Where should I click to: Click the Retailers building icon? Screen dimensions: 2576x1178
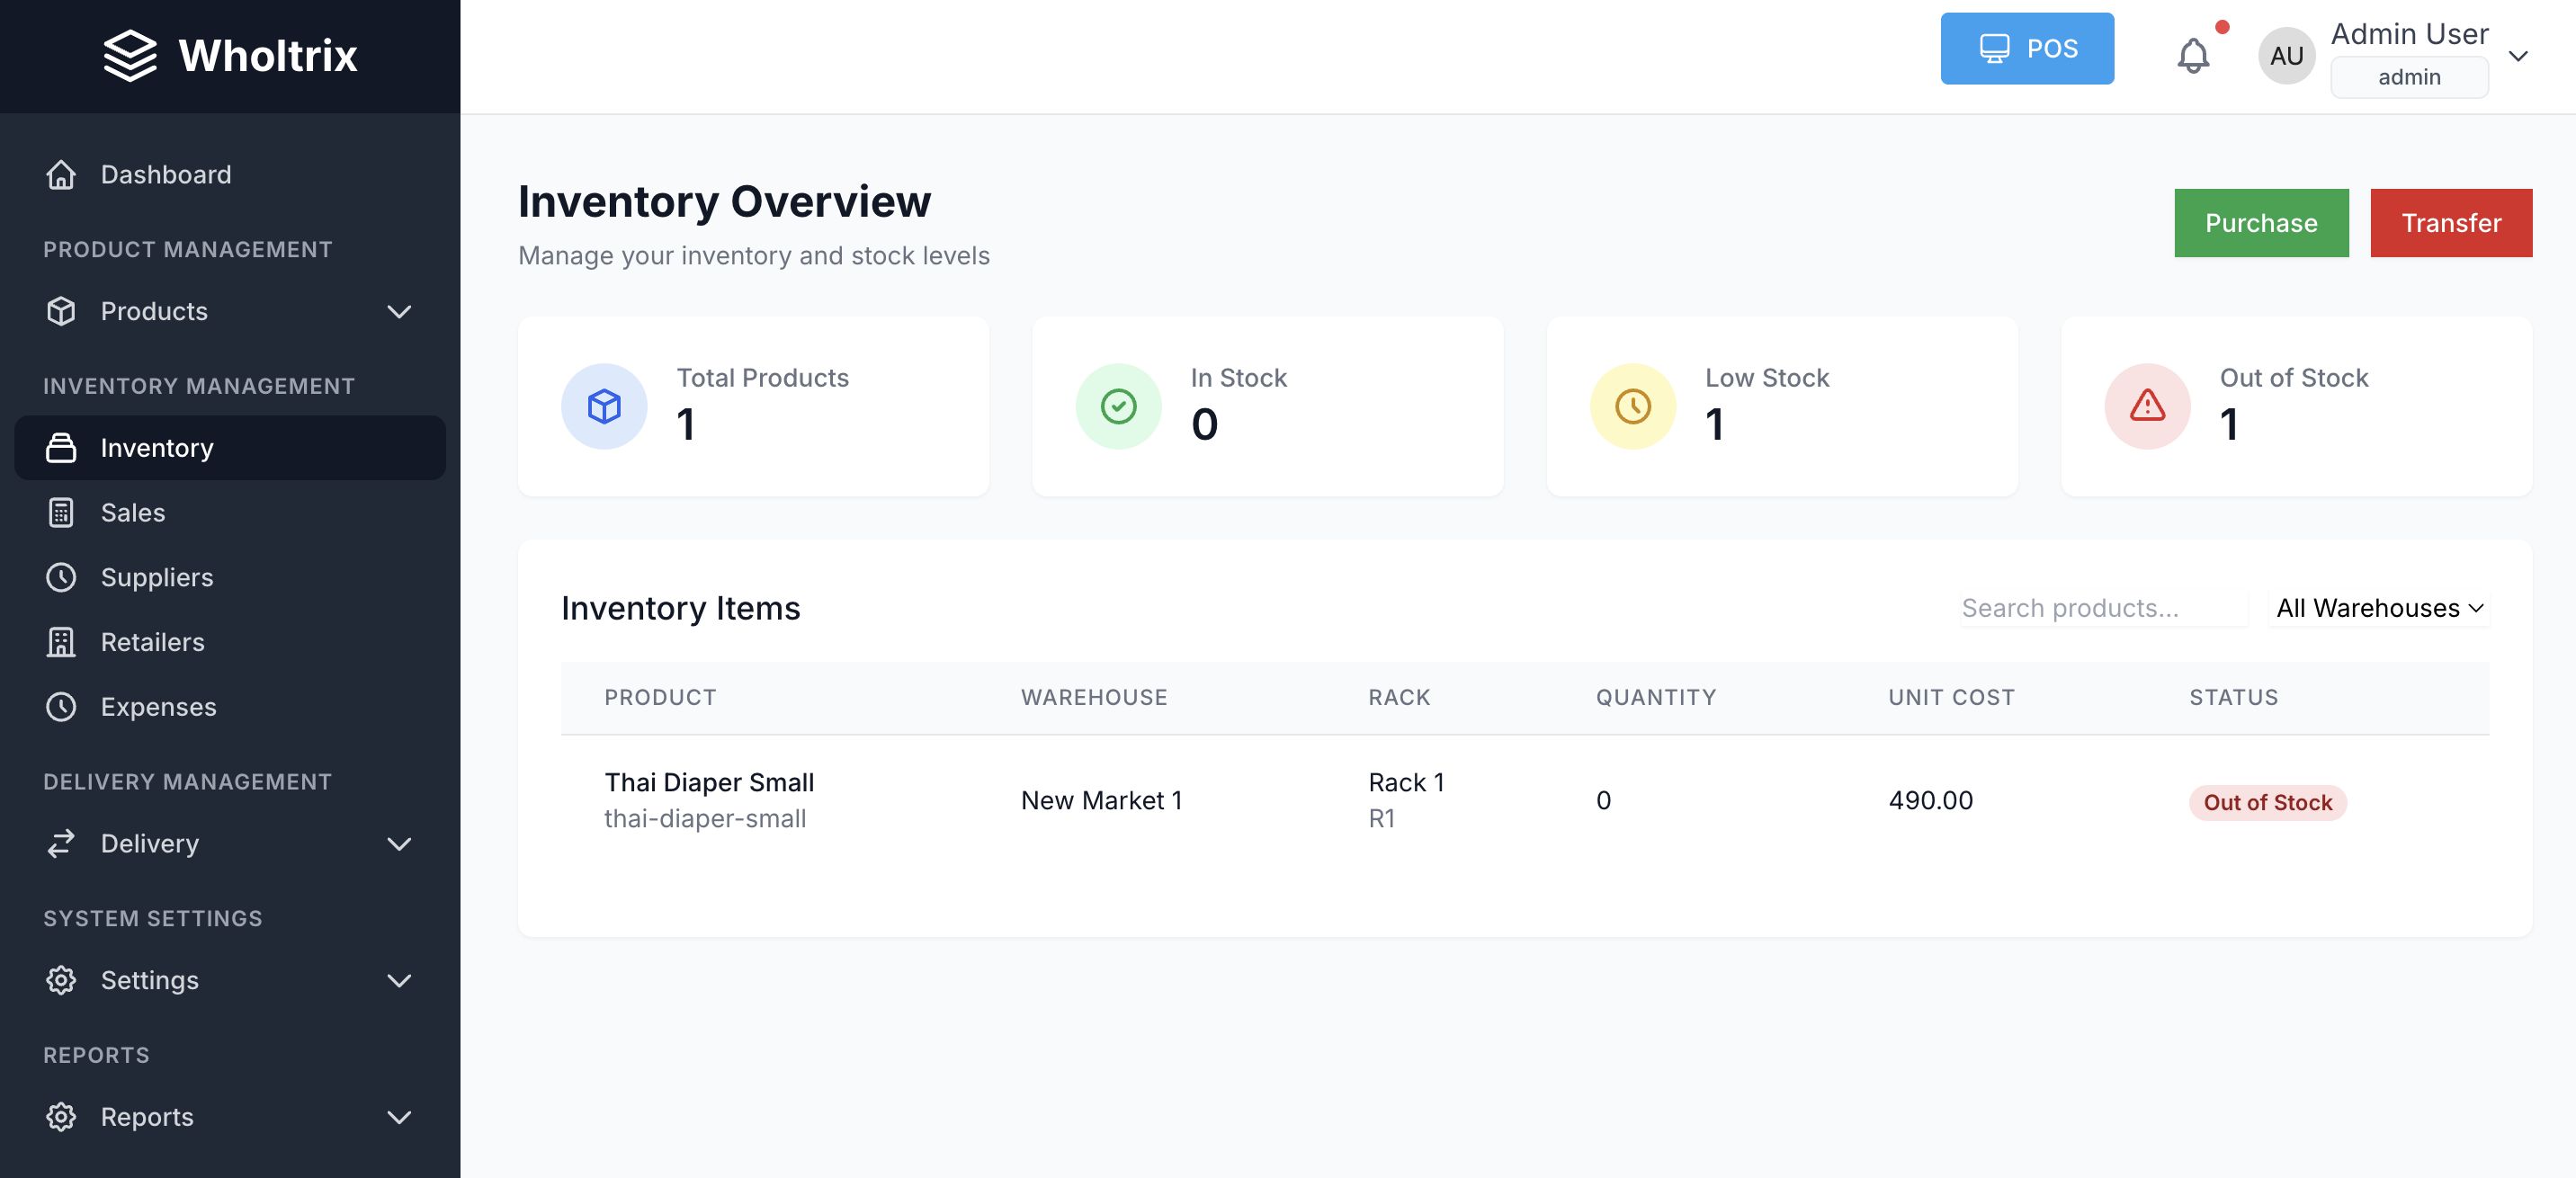click(x=61, y=642)
